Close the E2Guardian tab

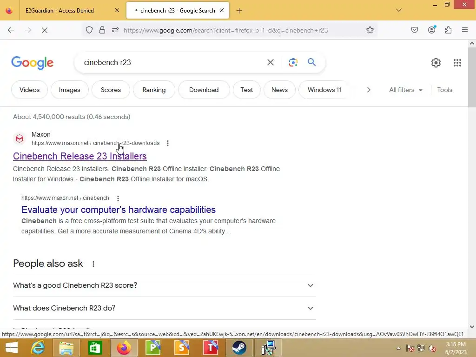click(117, 10)
